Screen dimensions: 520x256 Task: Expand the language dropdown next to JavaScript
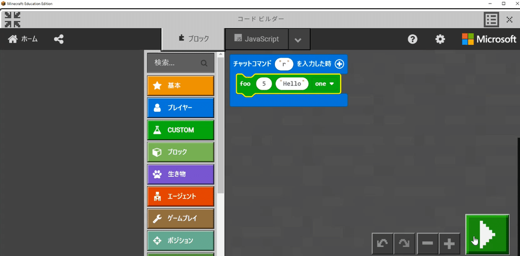click(298, 39)
